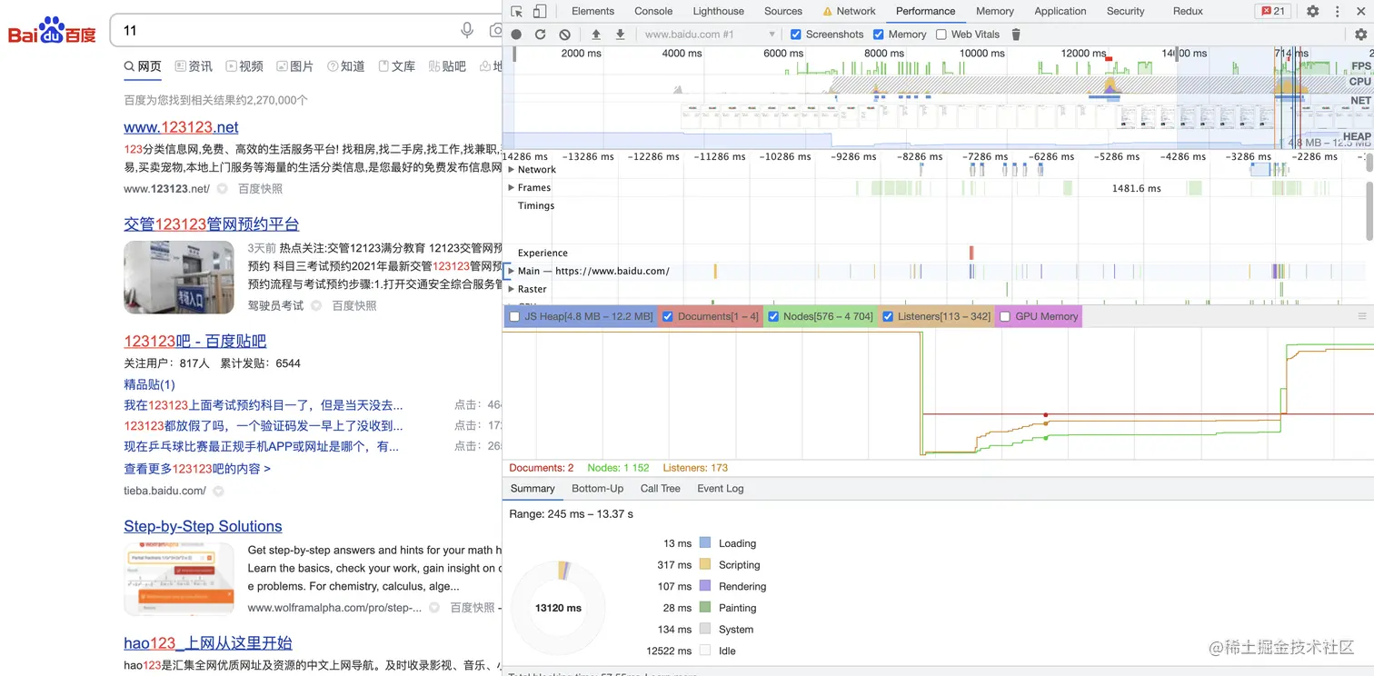Screen dimensions: 1374x676
Task: Open the 123123吧 - 百度贴吧 result
Action: coord(195,342)
